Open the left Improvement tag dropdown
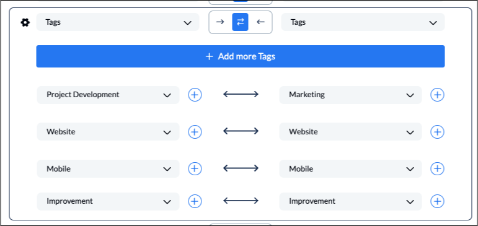Viewport: 478px width, 226px height. coord(108,201)
